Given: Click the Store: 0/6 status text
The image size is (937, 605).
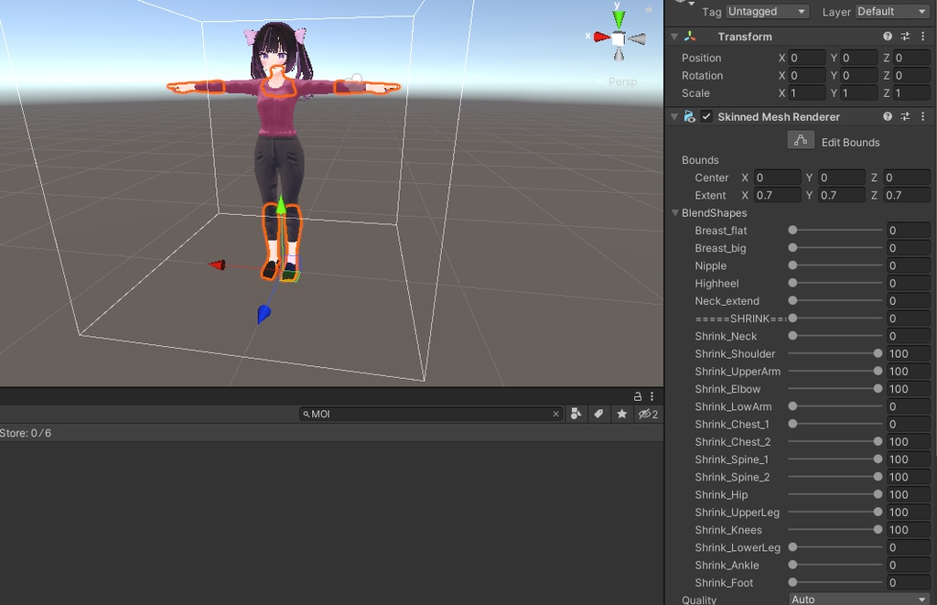Looking at the screenshot, I should 26,433.
